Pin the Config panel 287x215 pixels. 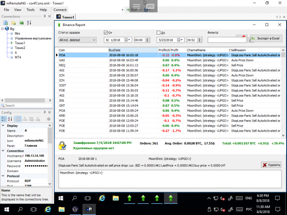45,112
